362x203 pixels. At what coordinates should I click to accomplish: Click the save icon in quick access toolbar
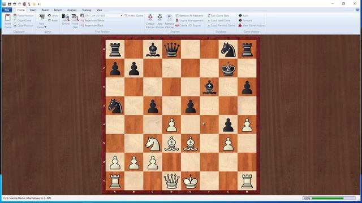point(10,4)
